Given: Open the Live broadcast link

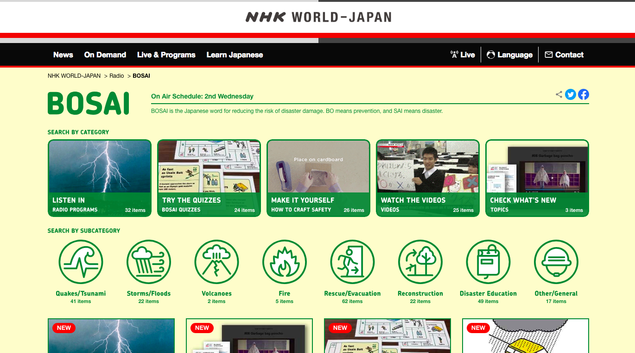Looking at the screenshot, I should click(463, 55).
